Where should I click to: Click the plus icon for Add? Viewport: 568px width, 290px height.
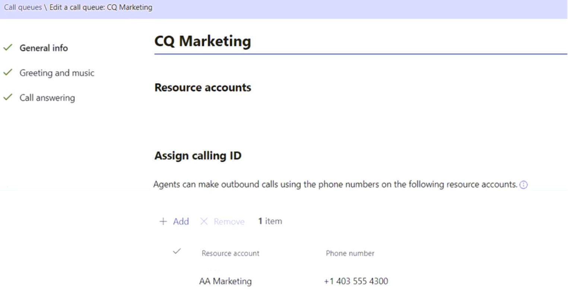tap(163, 221)
